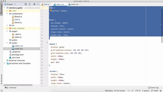Click the yarn.lock file icon

pyautogui.click(x=10, y=57)
